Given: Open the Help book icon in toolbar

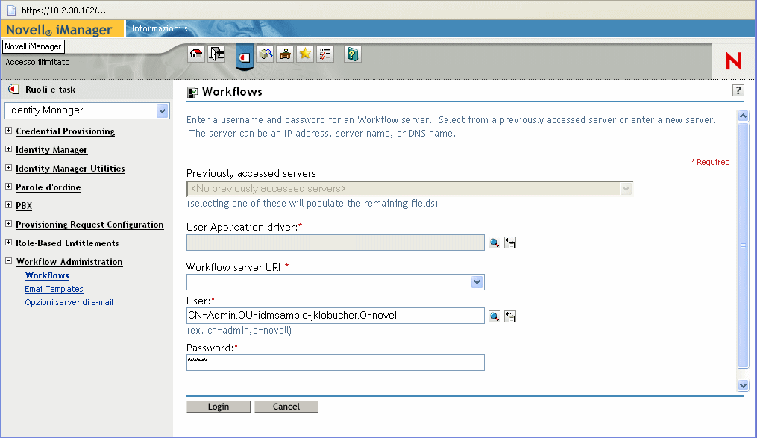Looking at the screenshot, I should pyautogui.click(x=353, y=54).
